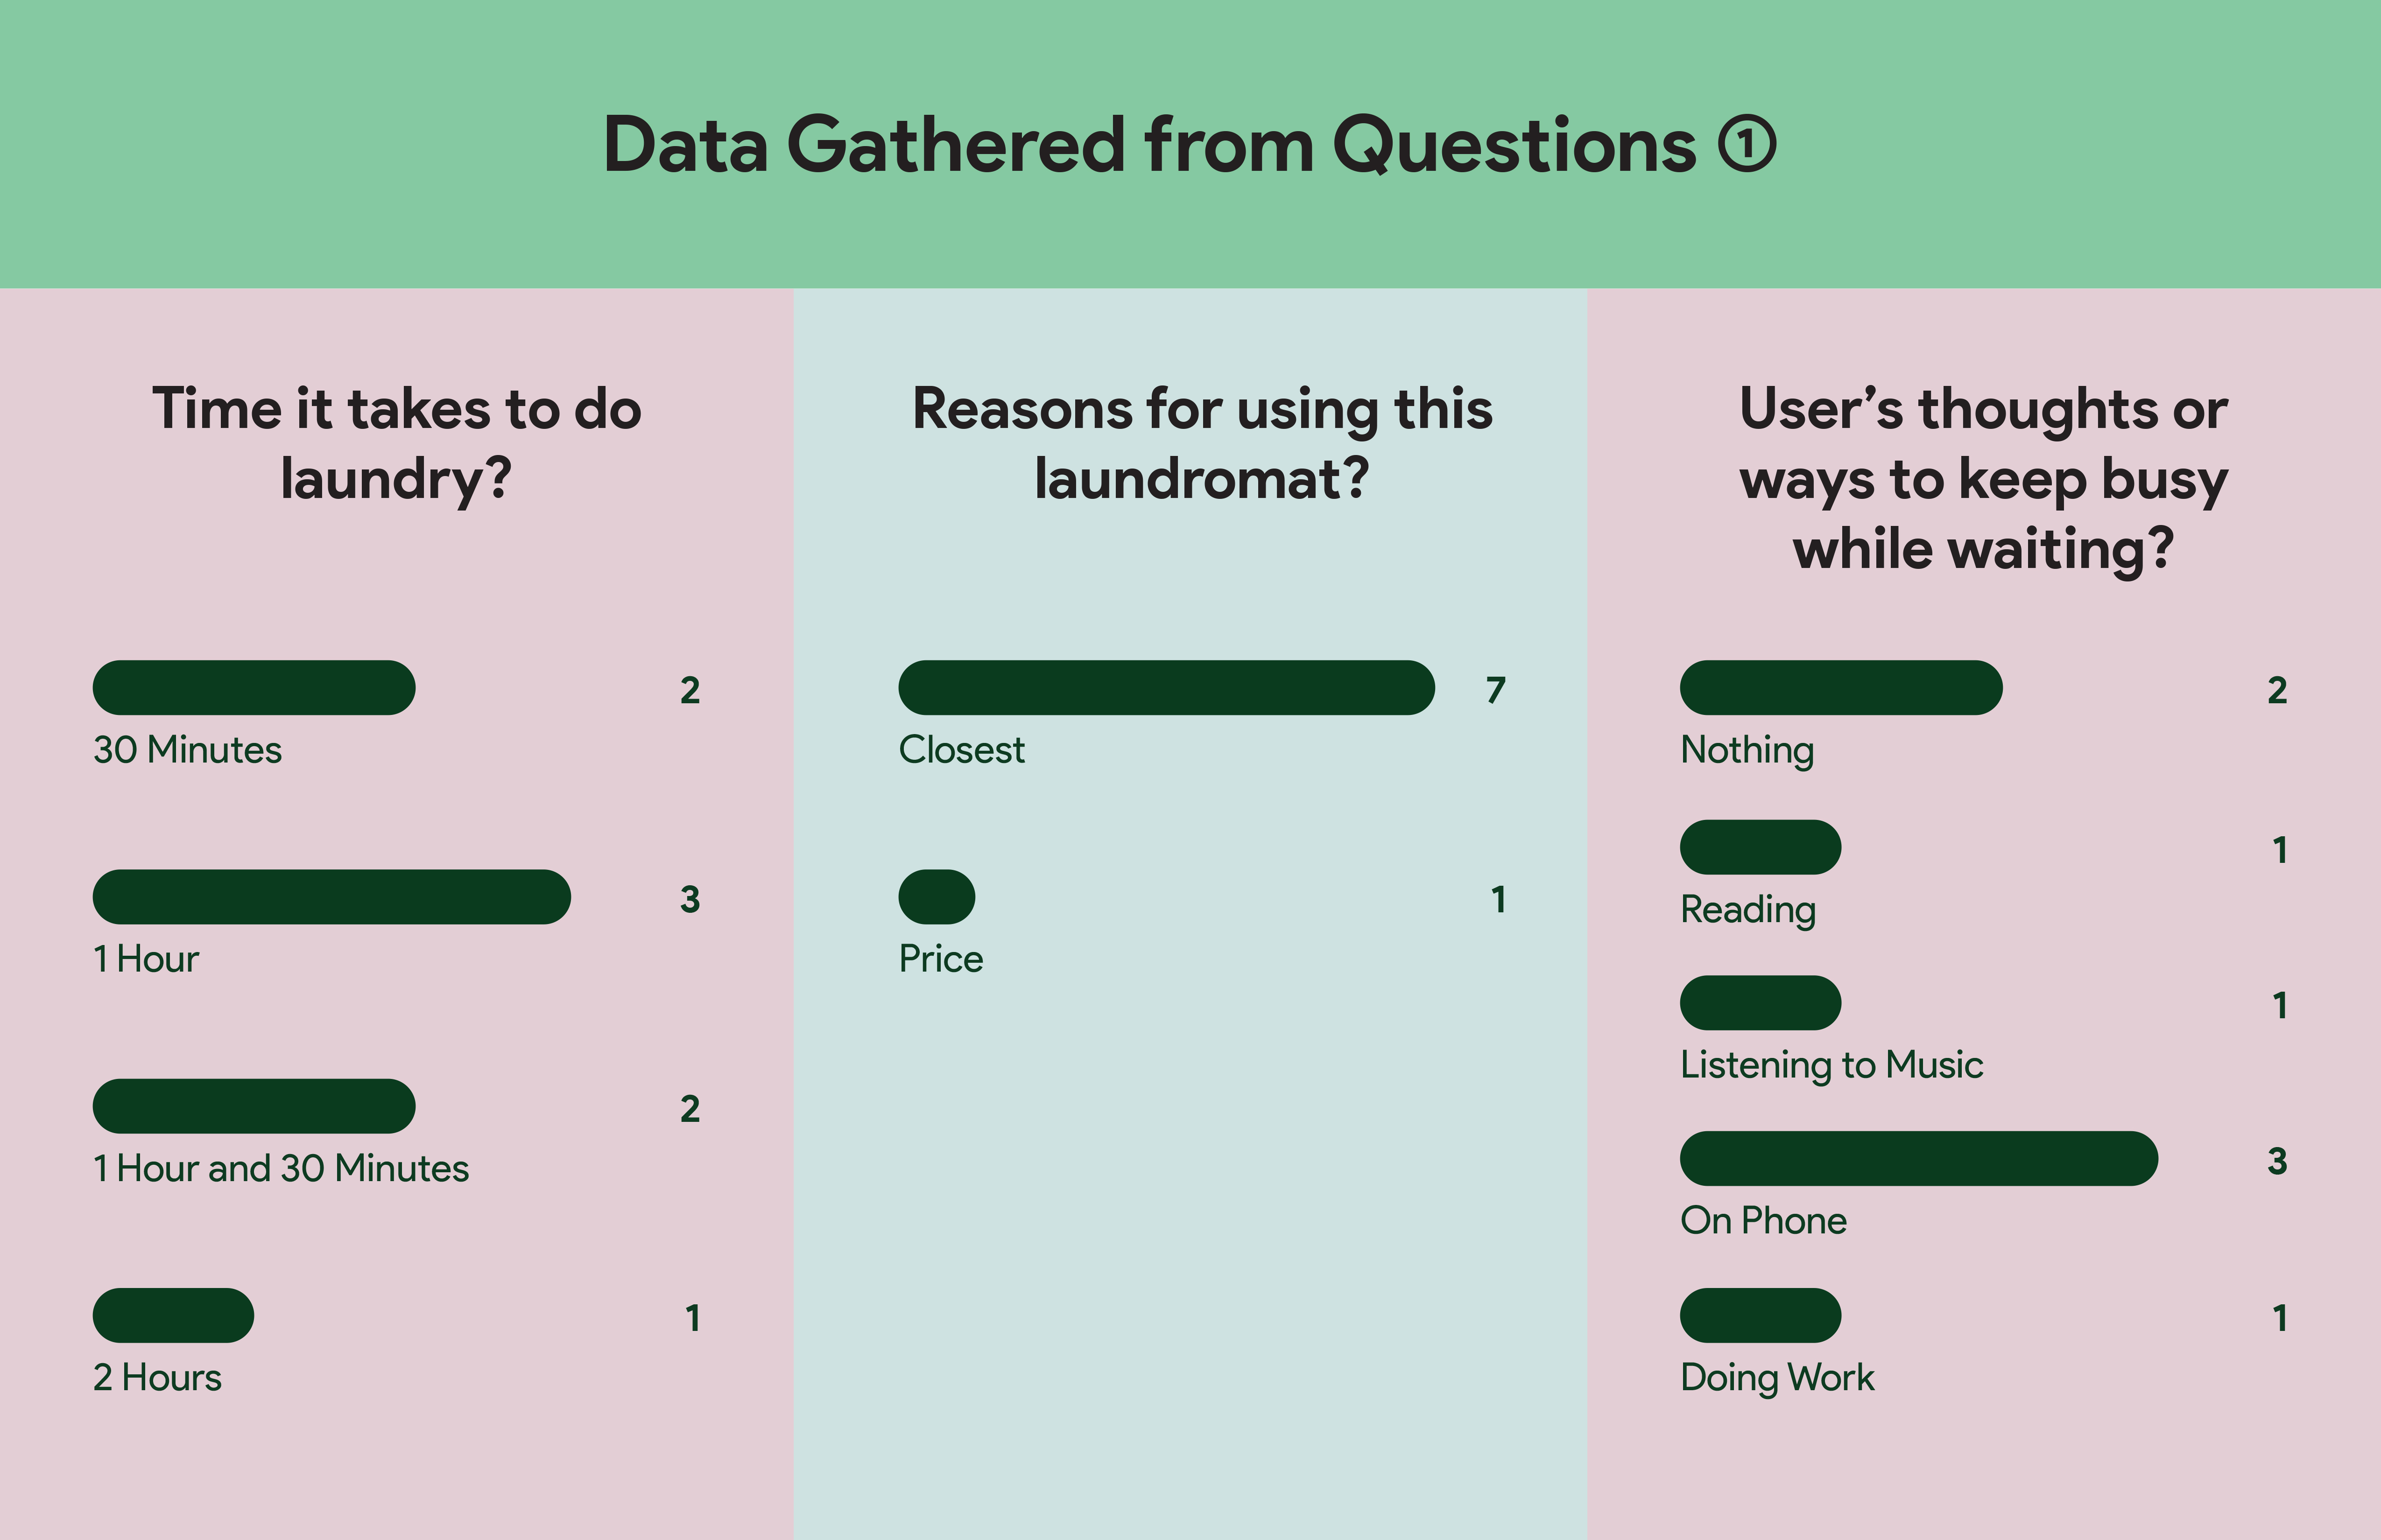2381x1540 pixels.
Task: Click the count 7 next to Closest
Action: click(1496, 690)
